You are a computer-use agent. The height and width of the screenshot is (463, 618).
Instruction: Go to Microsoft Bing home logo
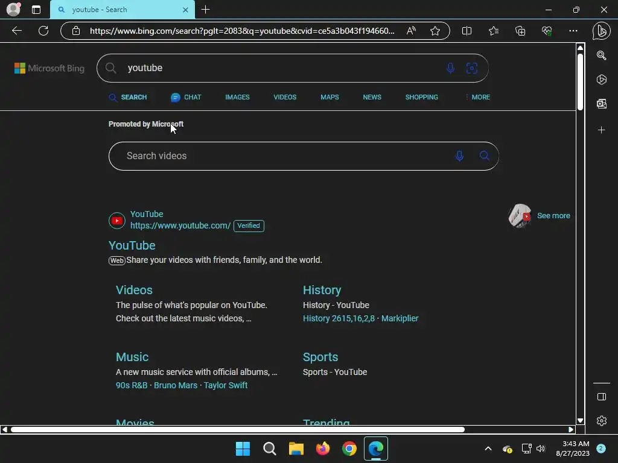pos(49,68)
